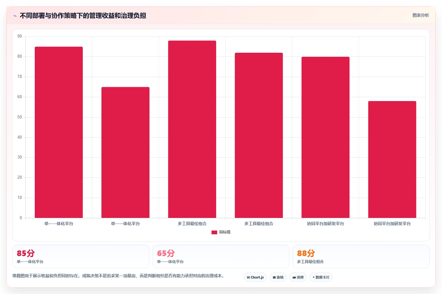Click the square icon in the 表格 tag
Image resolution: width=442 pixels, height=294 pixels.
[274, 278]
